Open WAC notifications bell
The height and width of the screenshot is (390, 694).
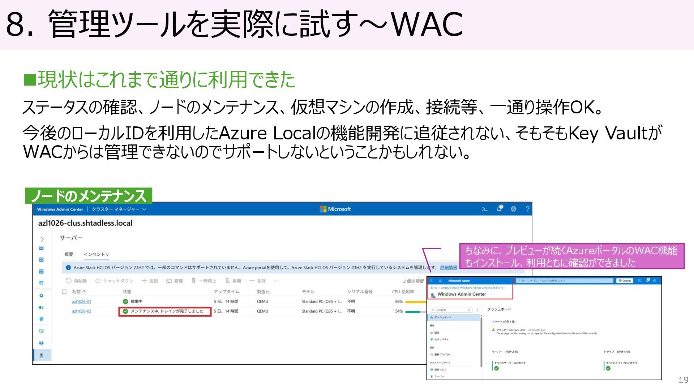(x=500, y=209)
